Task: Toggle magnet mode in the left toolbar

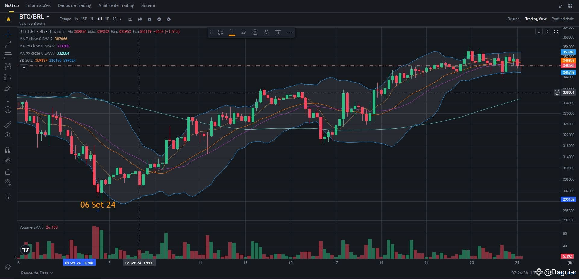Action: point(8,150)
